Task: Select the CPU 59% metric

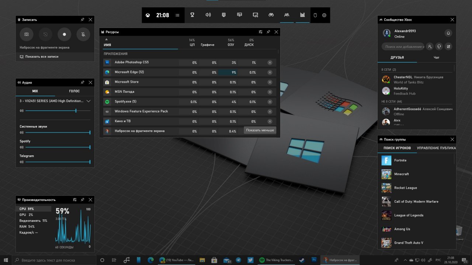Action: click(35, 209)
